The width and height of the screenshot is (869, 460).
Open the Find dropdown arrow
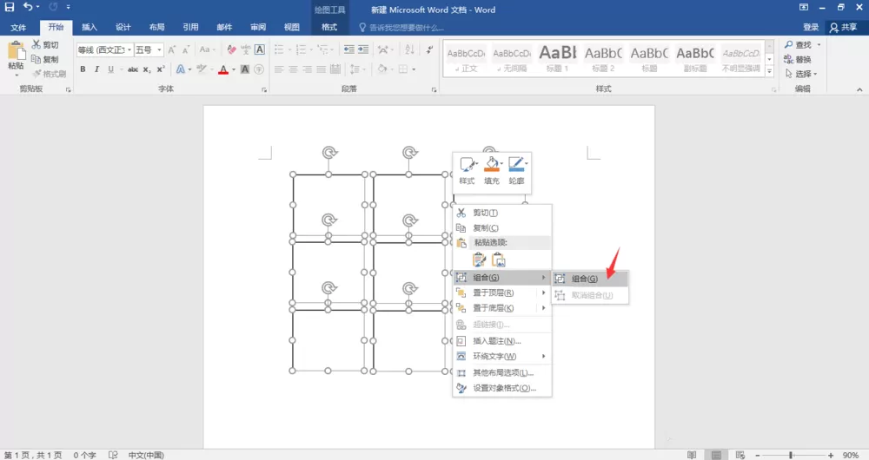click(819, 44)
